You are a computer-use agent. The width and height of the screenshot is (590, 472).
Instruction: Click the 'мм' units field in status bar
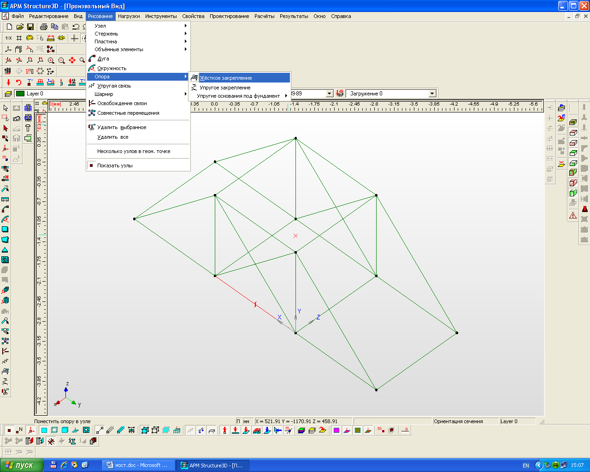tap(247, 421)
